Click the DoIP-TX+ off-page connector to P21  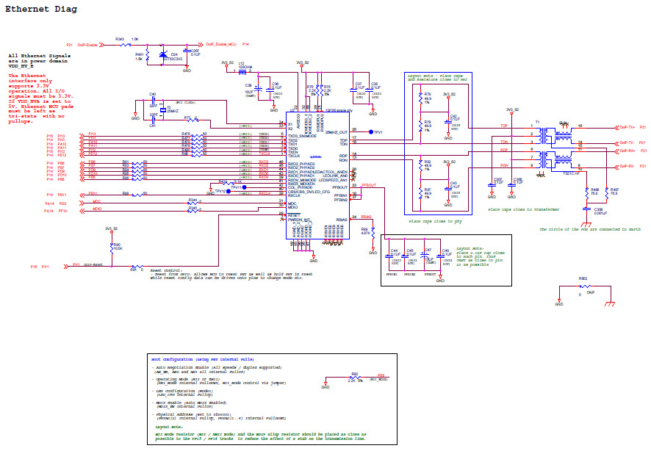click(x=617, y=128)
